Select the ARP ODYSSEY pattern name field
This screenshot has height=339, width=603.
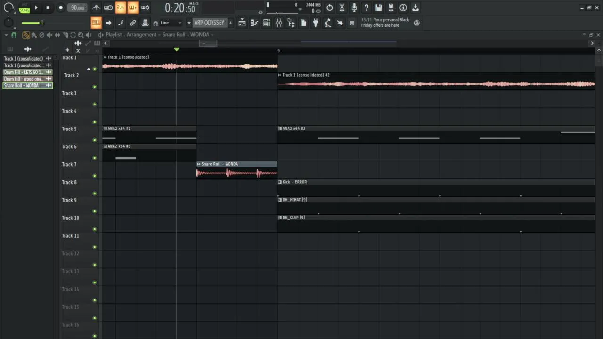click(209, 23)
